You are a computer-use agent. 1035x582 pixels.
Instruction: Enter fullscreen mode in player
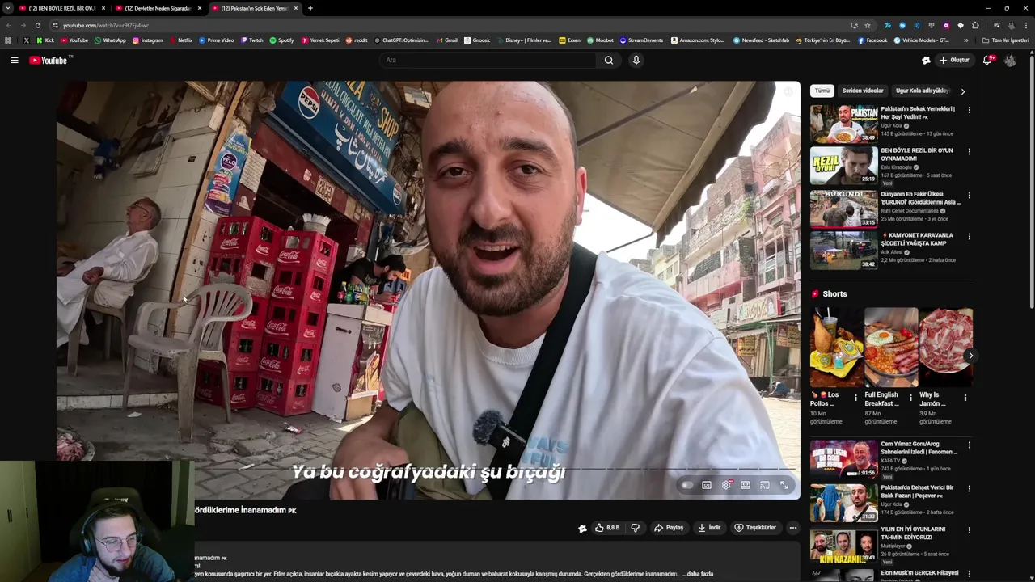click(x=784, y=485)
